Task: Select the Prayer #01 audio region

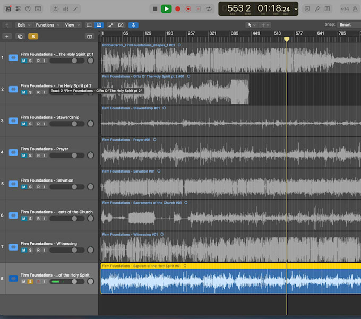Action: coord(231,152)
